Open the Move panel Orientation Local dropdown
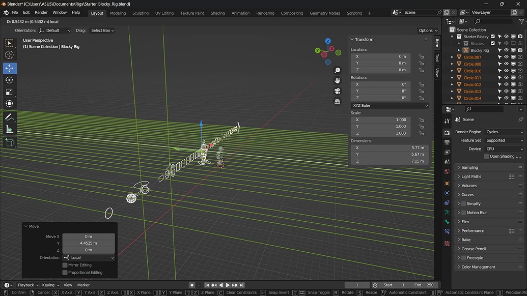 (x=89, y=258)
